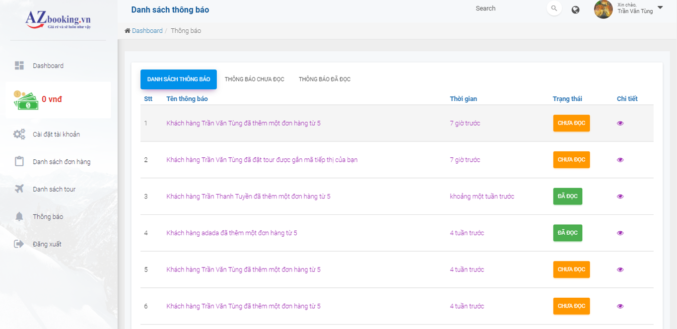The width and height of the screenshot is (677, 329).
Task: Expand the user dropdown arrow near Trần Văn Tùng
Action: [x=660, y=7]
